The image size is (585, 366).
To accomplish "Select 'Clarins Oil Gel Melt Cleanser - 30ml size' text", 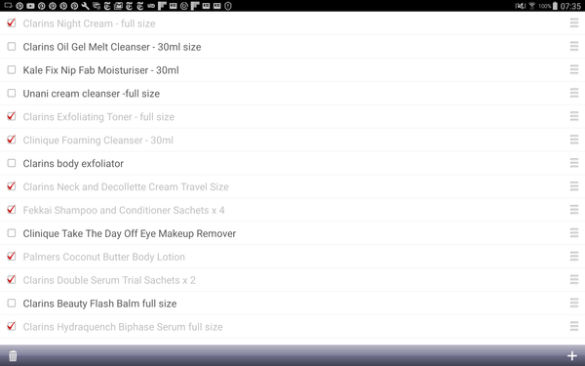I will (112, 47).
